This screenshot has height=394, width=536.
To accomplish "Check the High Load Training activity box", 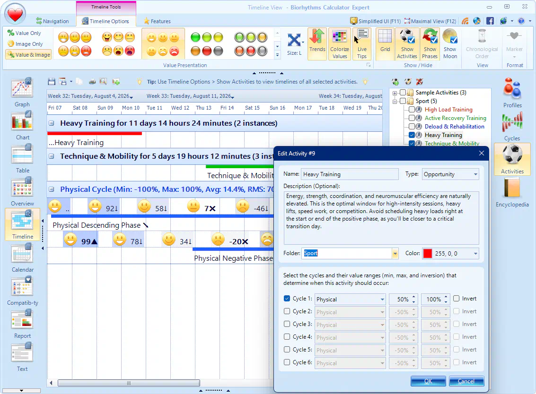I will pyautogui.click(x=412, y=110).
